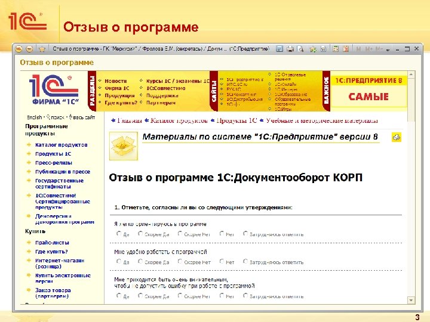Open favorites star in title bar
This screenshot has width=430, height=322.
pyautogui.click(x=42, y=49)
